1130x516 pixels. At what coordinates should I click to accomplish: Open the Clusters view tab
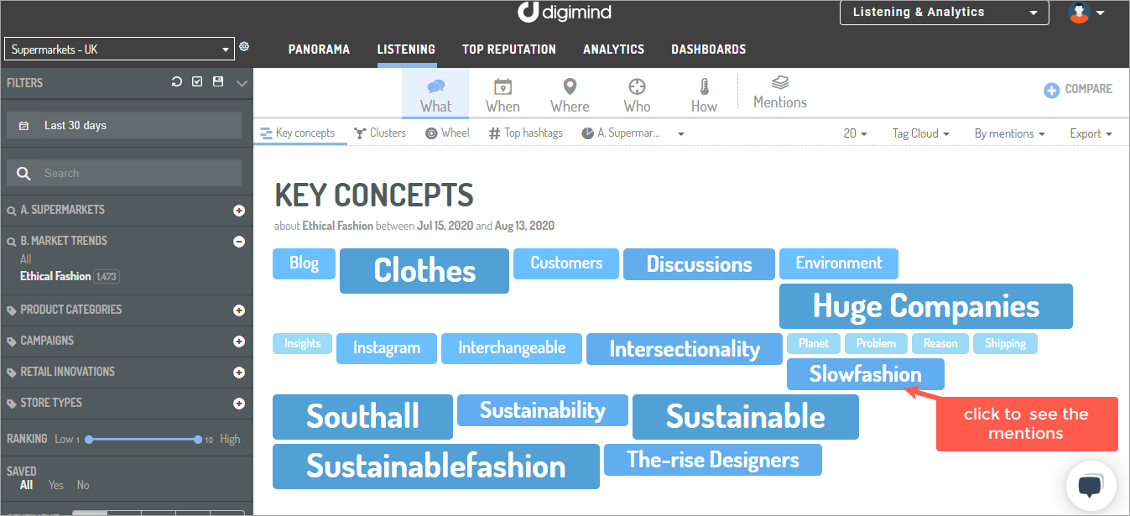click(380, 133)
